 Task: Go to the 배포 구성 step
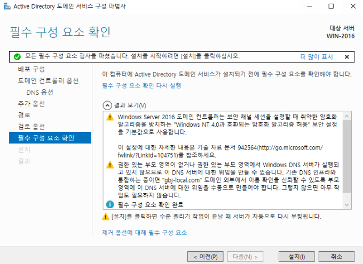[x=31, y=69]
